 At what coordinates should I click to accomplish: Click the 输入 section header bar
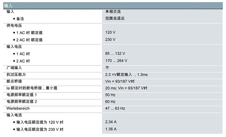(x=113, y=6)
